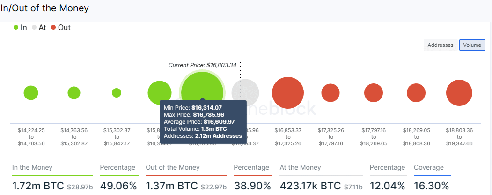Click the red bubble above $17,797.16 range
Image resolution: width=492 pixels, height=195 pixels.
coord(374,93)
